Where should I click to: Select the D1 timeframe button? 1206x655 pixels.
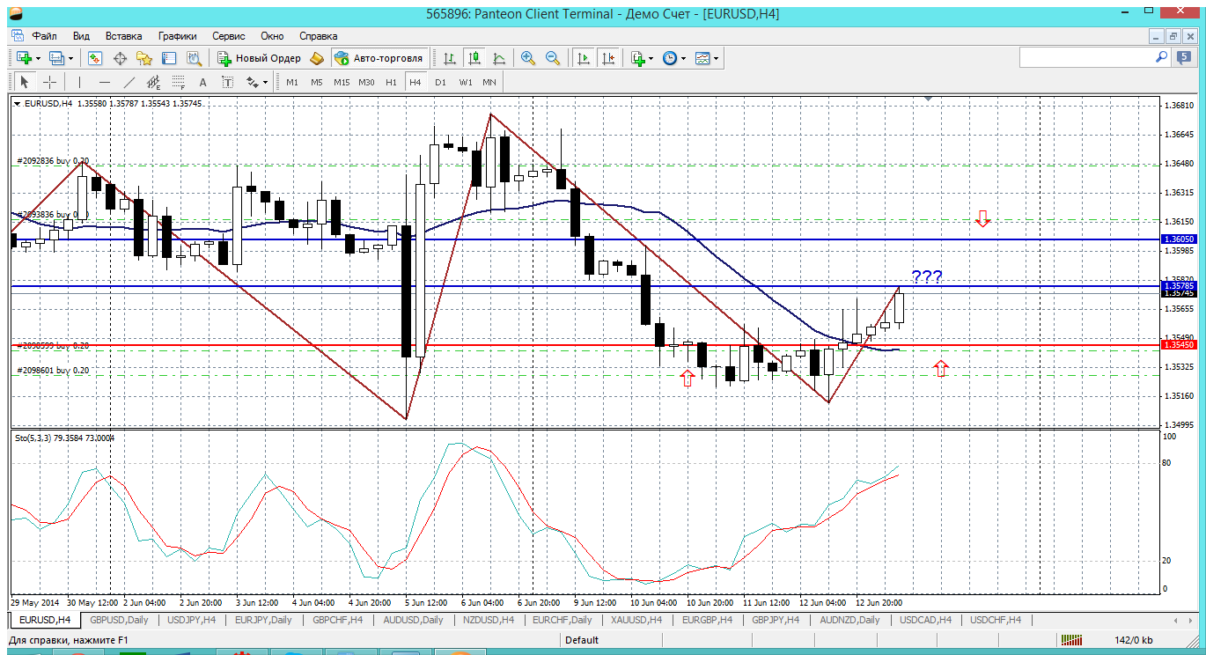click(x=440, y=82)
